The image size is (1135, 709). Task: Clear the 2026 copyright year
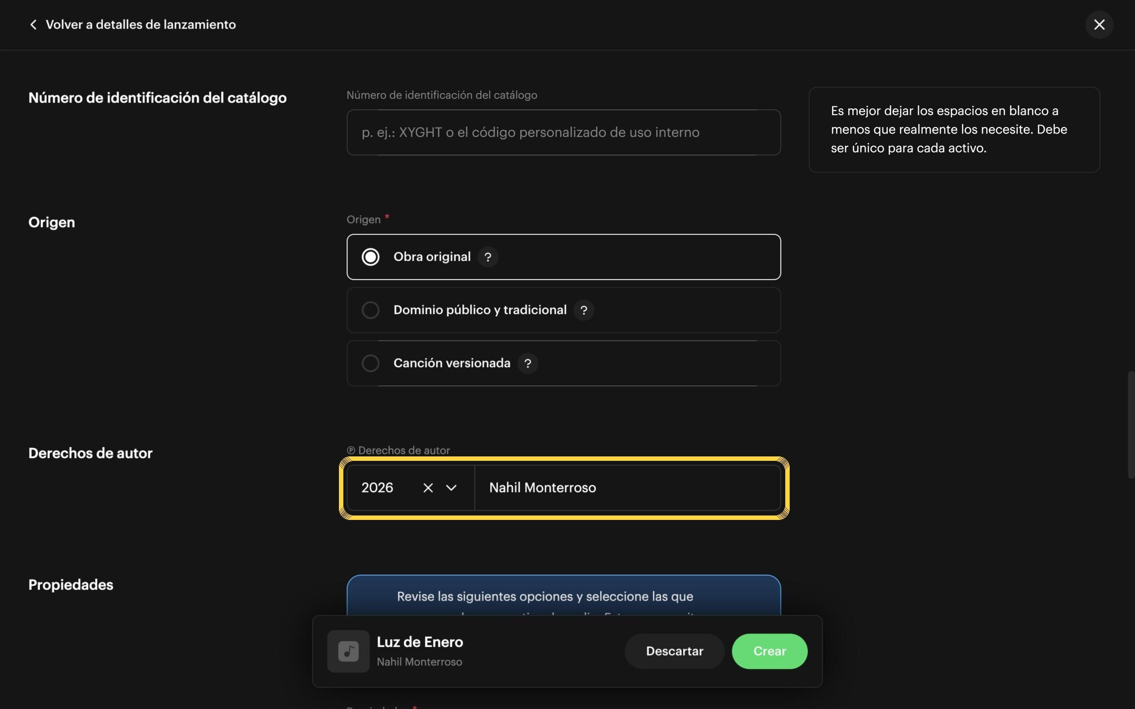[428, 488]
